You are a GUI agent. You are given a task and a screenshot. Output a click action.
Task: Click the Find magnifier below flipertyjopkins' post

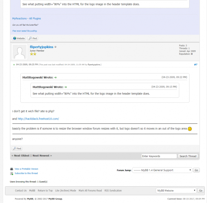click(x=17, y=148)
